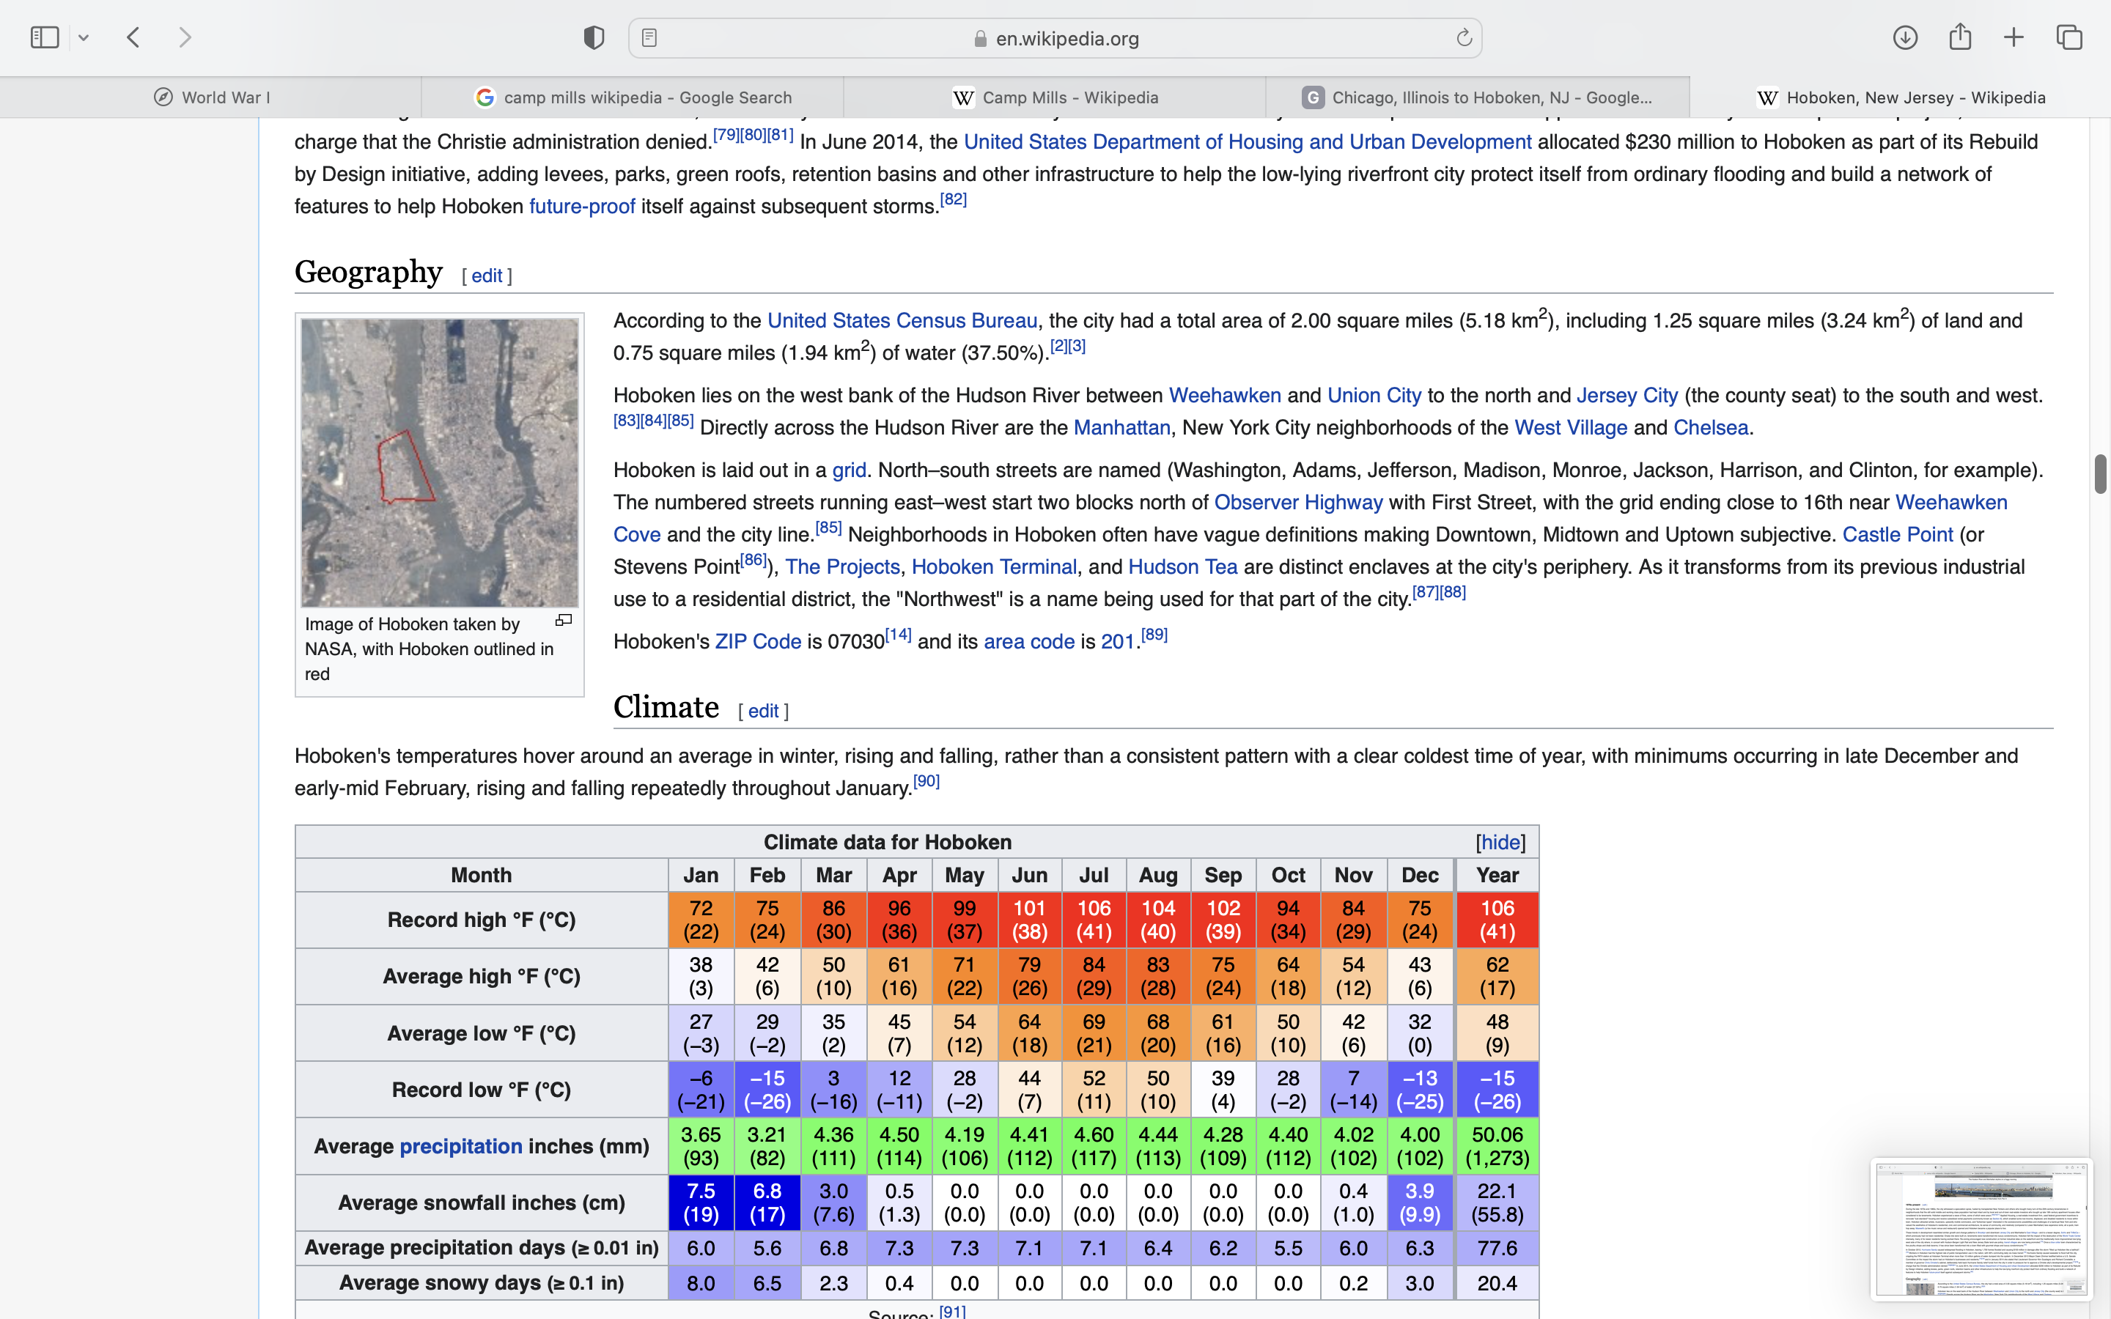Enlarge the NASA Hoboken image using the caption icon
Image resolution: width=2111 pixels, height=1319 pixels.
click(564, 620)
